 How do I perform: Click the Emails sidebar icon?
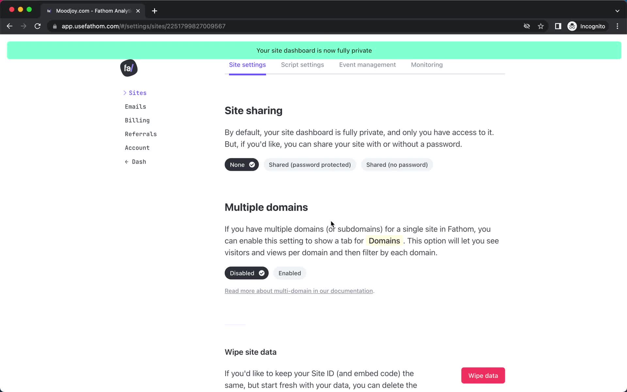coord(136,106)
